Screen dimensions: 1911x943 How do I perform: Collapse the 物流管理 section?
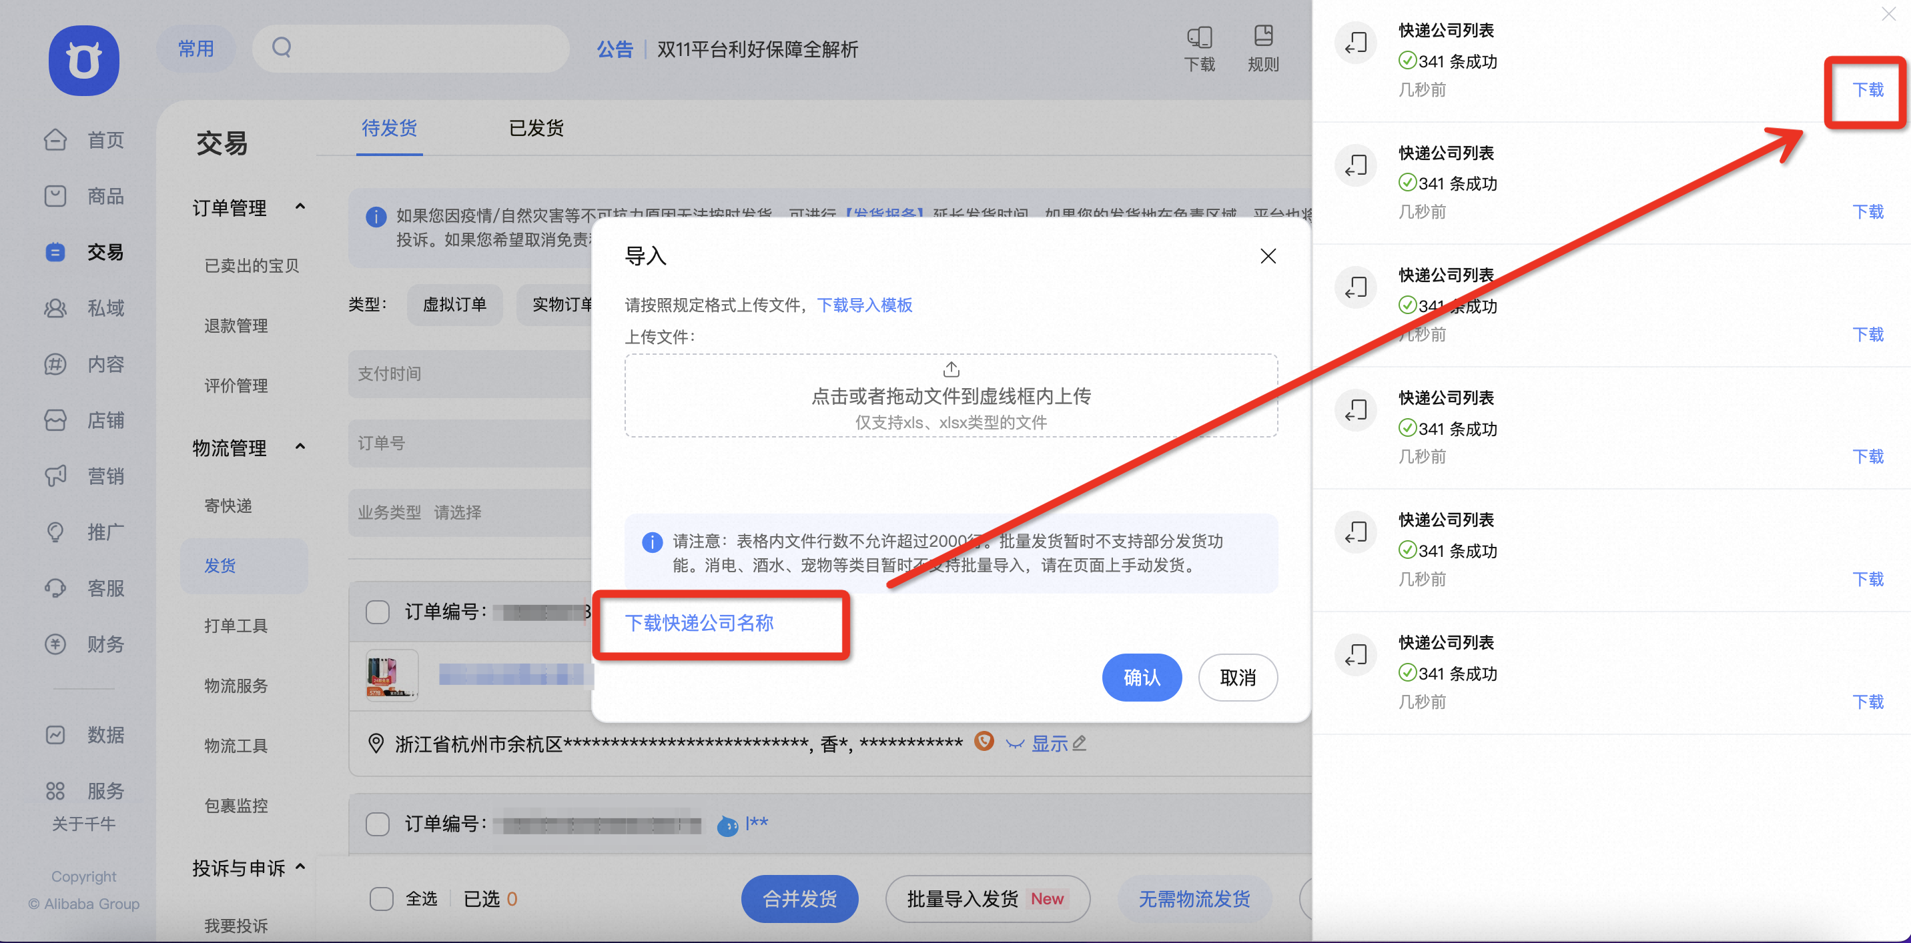click(x=300, y=447)
